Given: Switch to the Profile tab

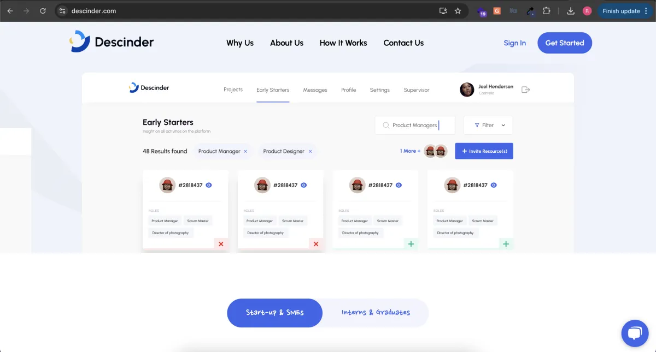Looking at the screenshot, I should (348, 90).
